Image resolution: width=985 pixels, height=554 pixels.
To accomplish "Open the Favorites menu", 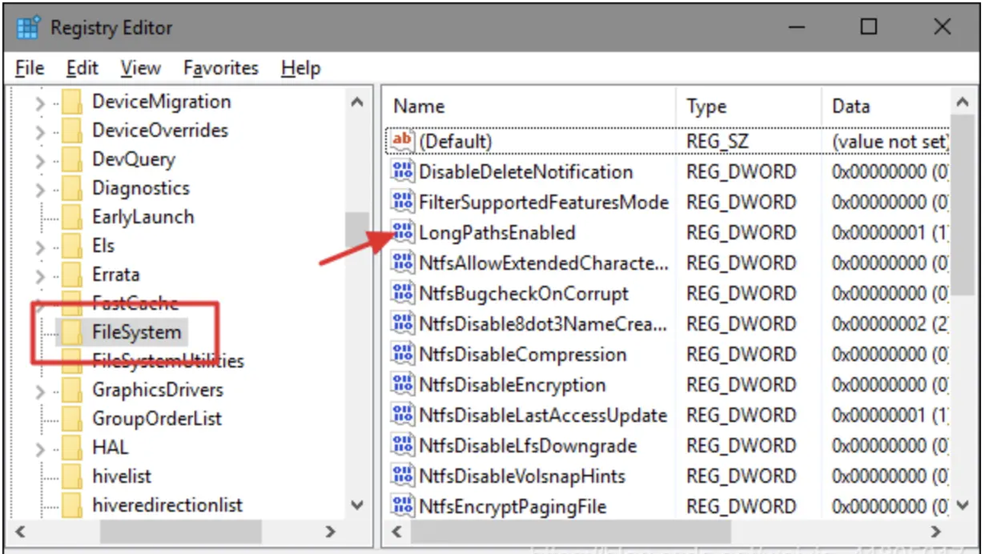I will coord(220,68).
